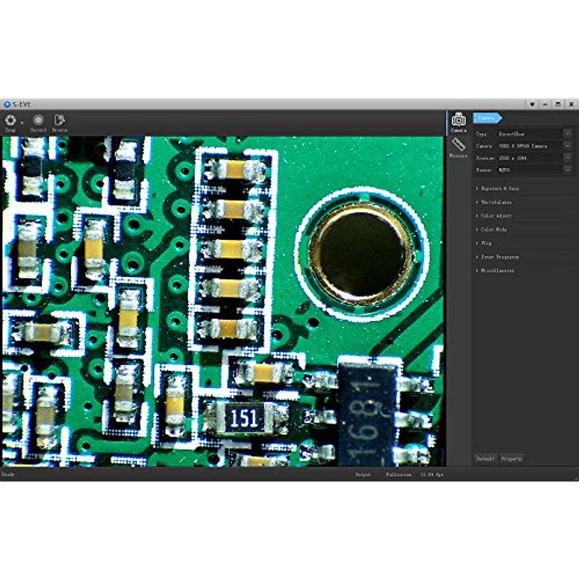Click the Snap capture icon

(x=10, y=120)
